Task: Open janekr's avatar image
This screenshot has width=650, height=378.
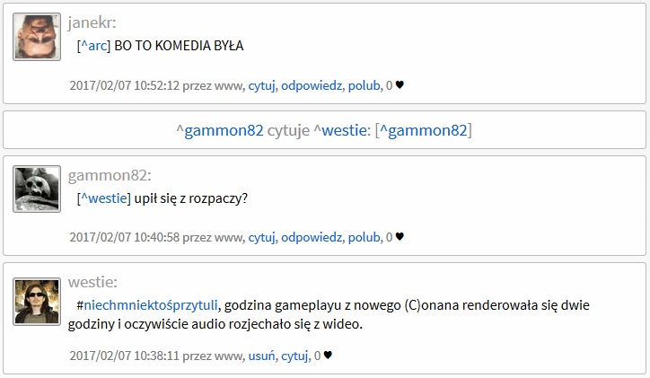Action: pos(37,37)
